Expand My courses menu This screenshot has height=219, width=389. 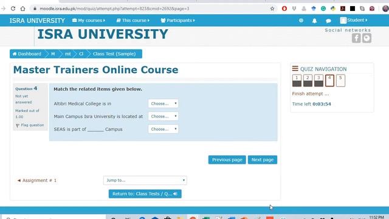[x=89, y=20]
